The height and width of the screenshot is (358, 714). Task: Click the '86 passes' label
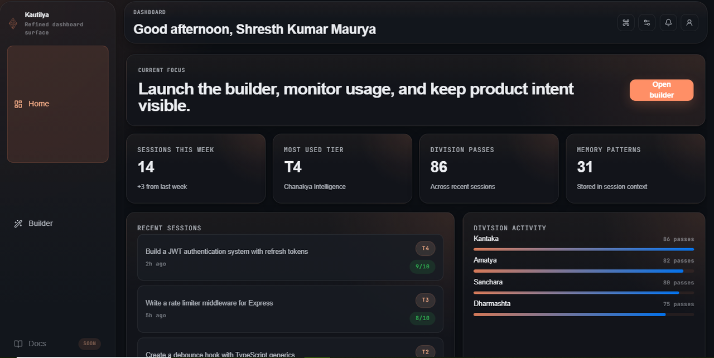[x=678, y=239]
